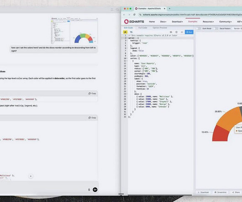Viewport: 242px width, 202px height.
Task: Go forward in the ECharts browser window
Action: (129, 15)
